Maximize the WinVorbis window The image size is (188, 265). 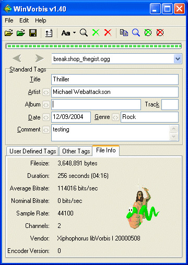pos(167,9)
